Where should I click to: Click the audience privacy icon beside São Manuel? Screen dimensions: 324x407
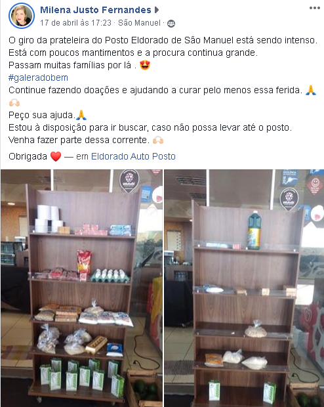pyautogui.click(x=171, y=24)
